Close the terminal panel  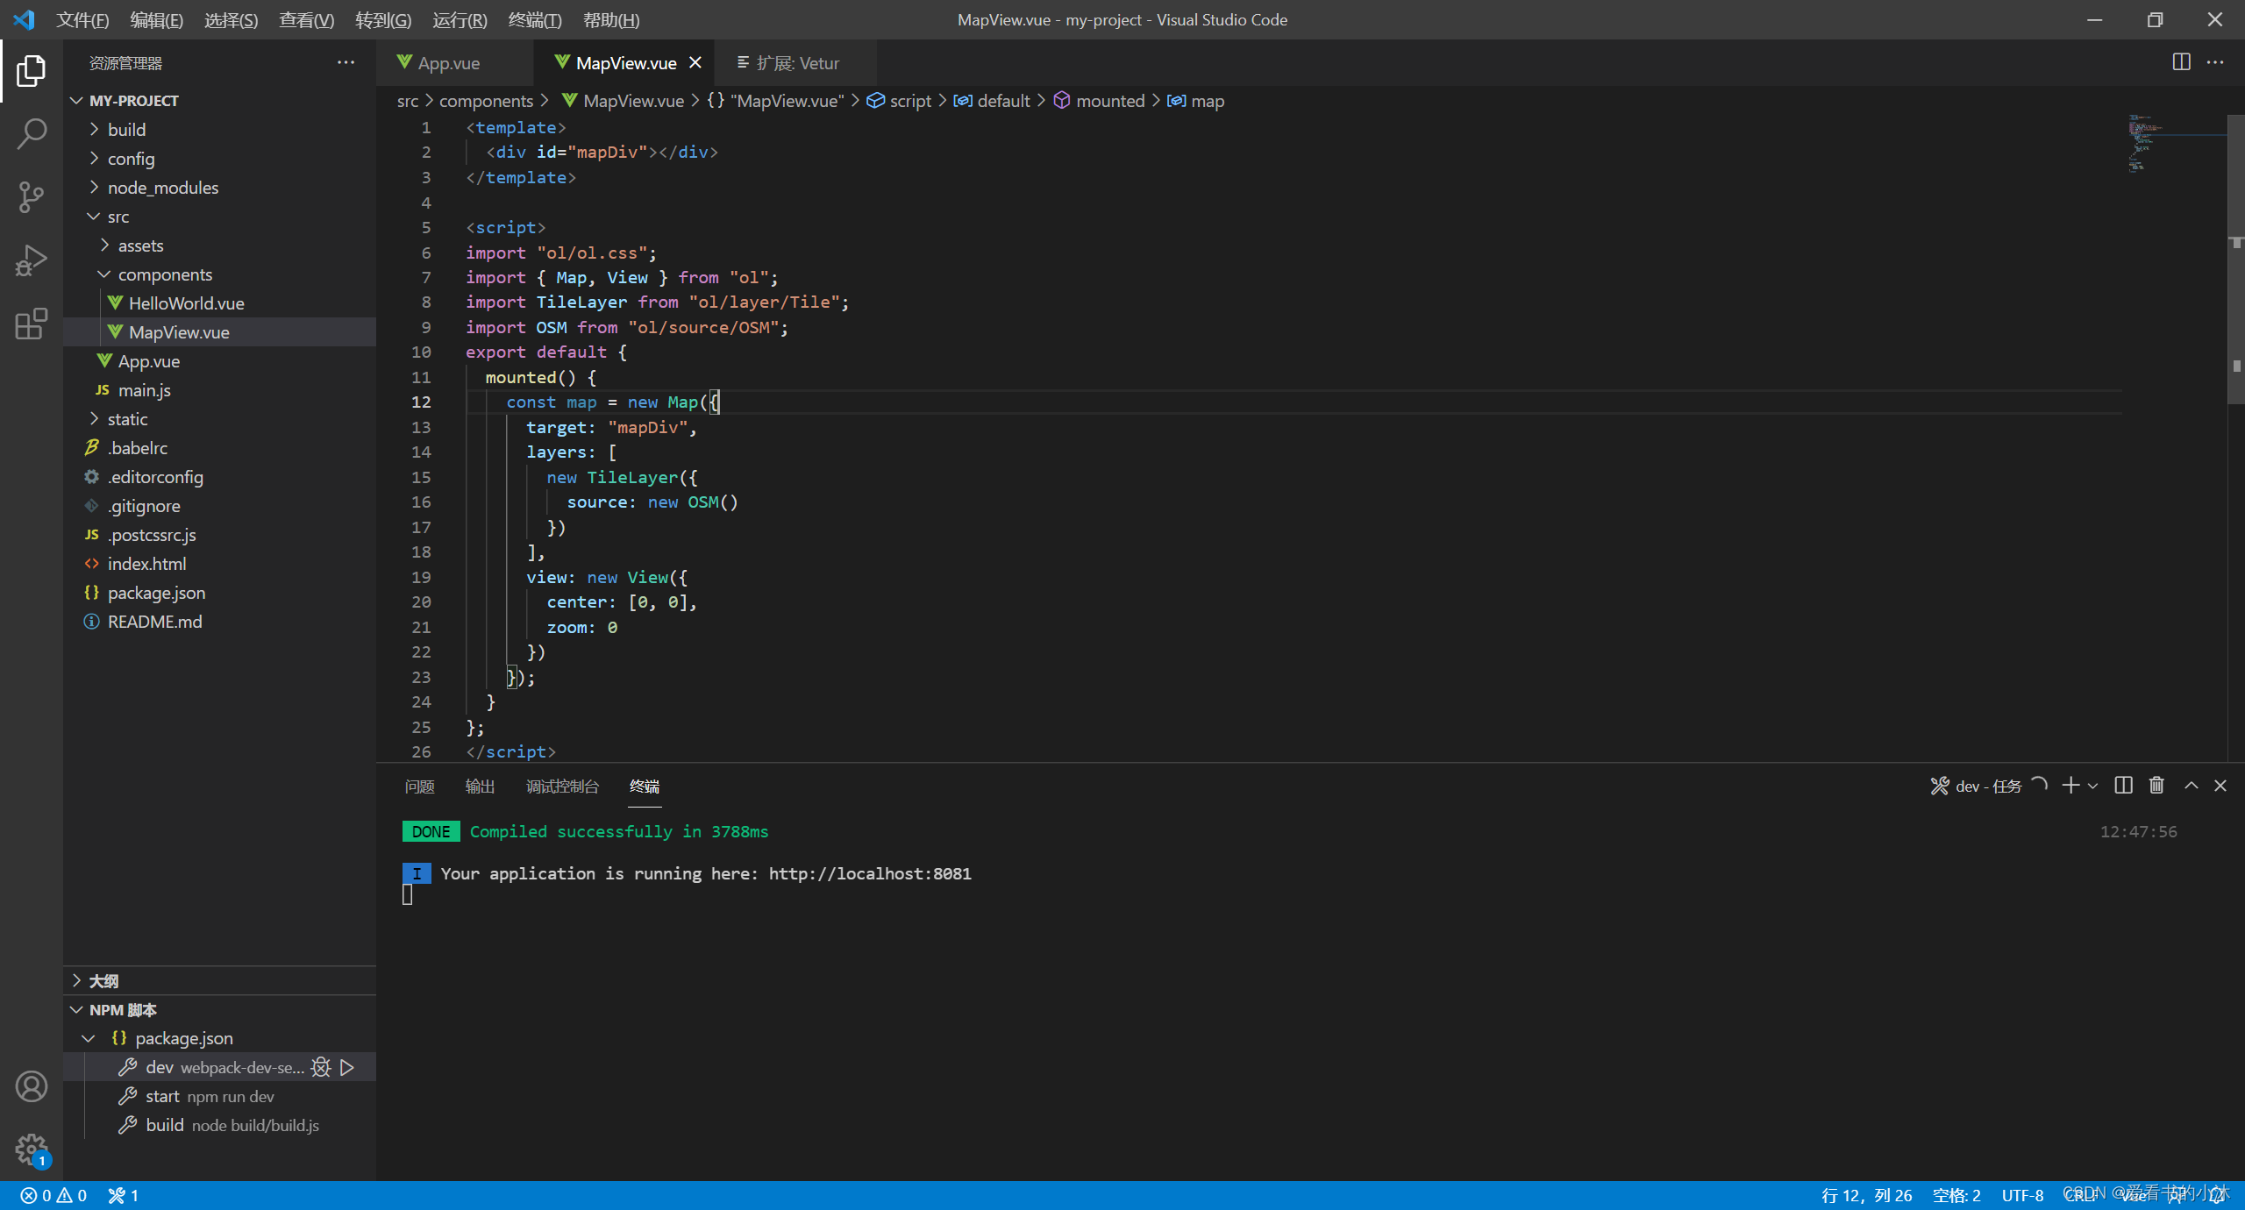(x=2220, y=786)
